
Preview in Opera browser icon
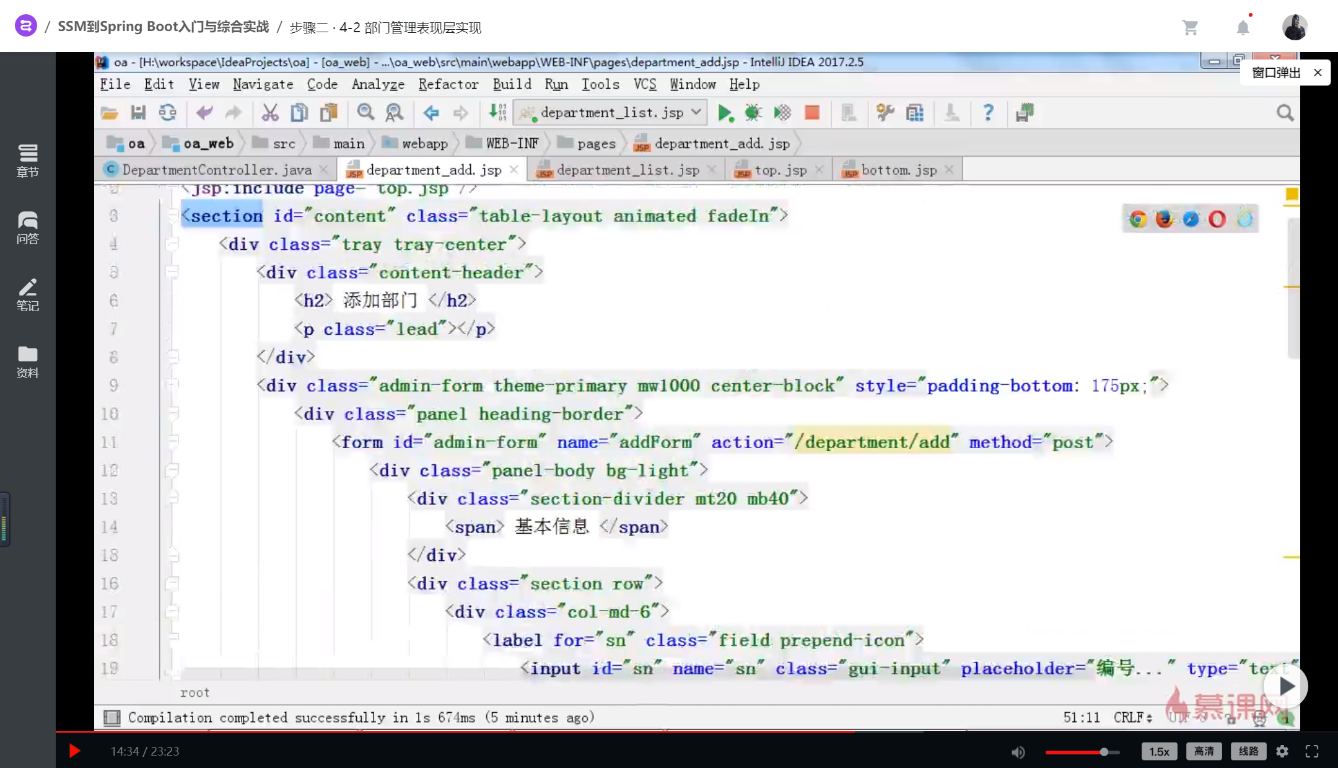[1217, 219]
